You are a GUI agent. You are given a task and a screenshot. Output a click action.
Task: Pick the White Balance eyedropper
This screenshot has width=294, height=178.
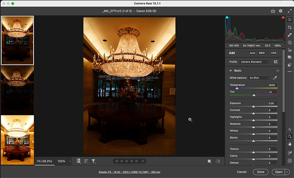click(x=275, y=78)
